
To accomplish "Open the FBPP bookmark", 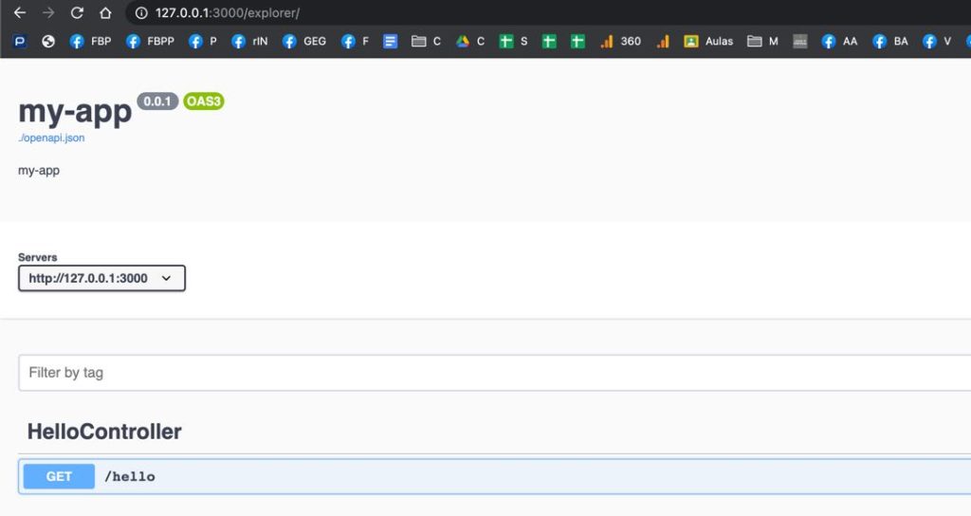I will coord(150,42).
